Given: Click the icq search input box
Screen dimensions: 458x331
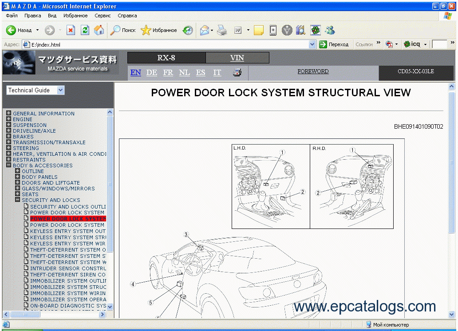Looking at the screenshot, I should 439,44.
